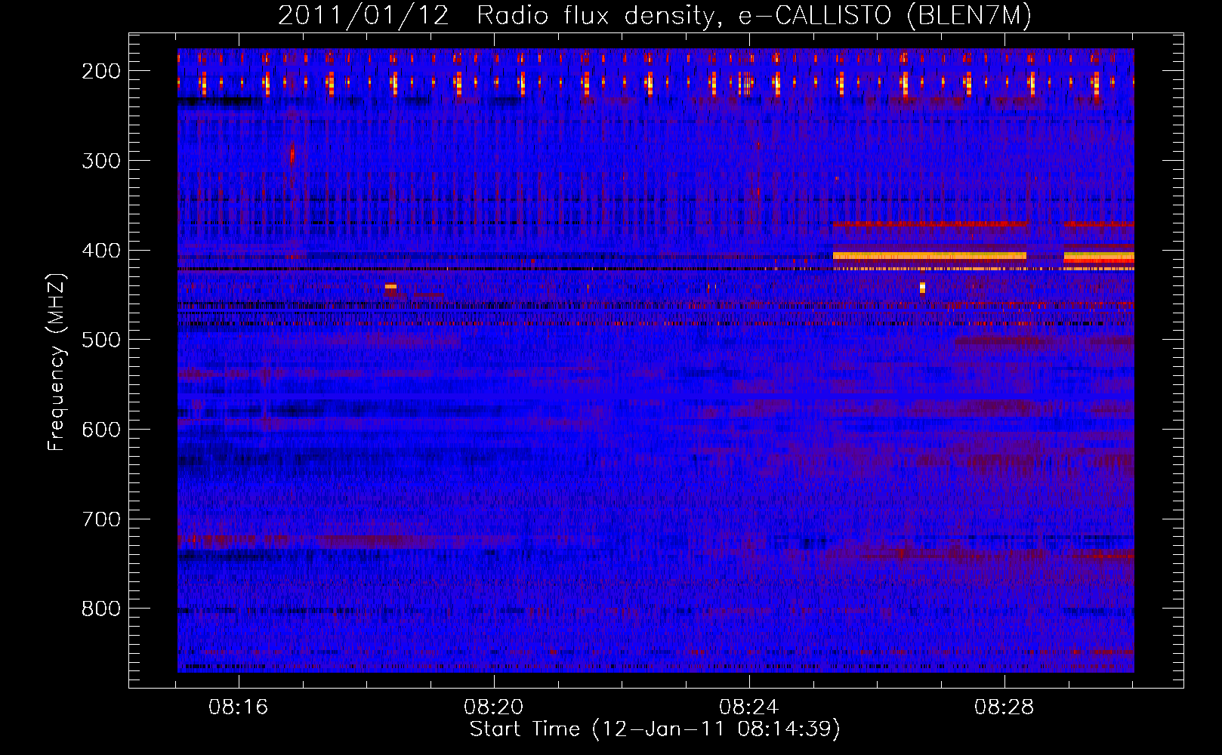Viewport: 1222px width, 755px height.
Task: Click the 300 frequency tick label
Action: (x=101, y=161)
